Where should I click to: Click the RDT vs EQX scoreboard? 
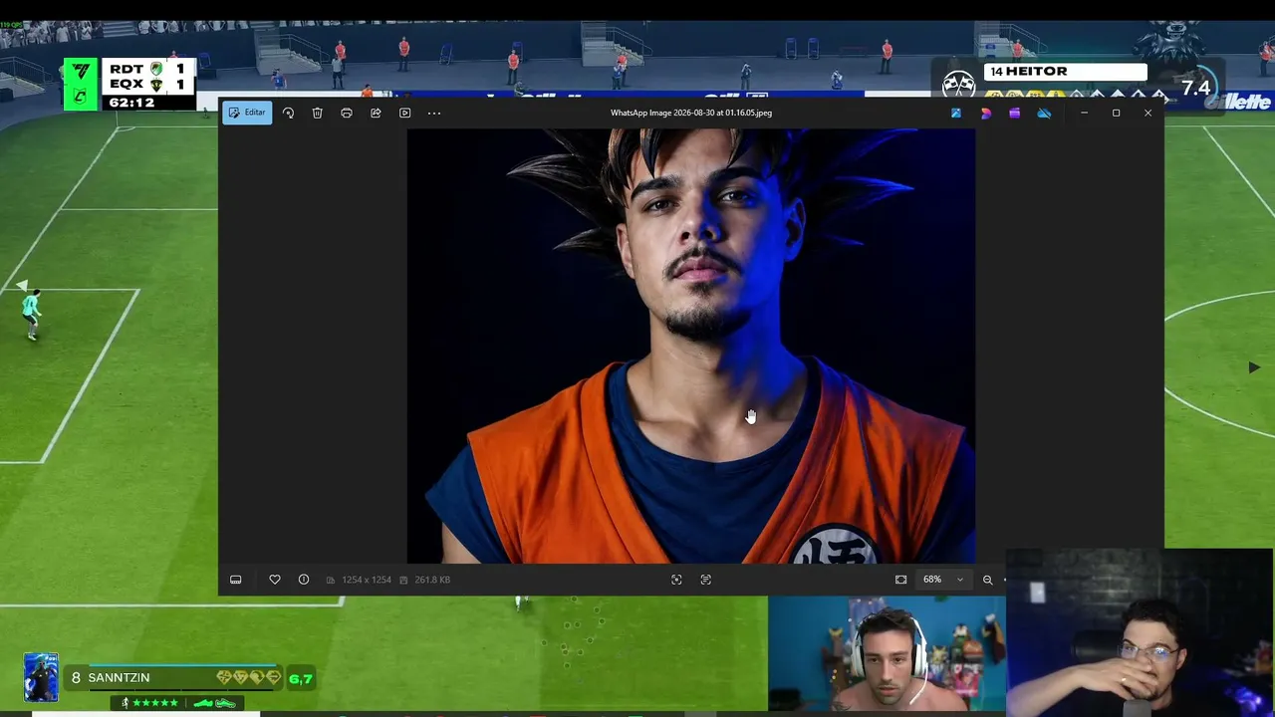pyautogui.click(x=128, y=84)
